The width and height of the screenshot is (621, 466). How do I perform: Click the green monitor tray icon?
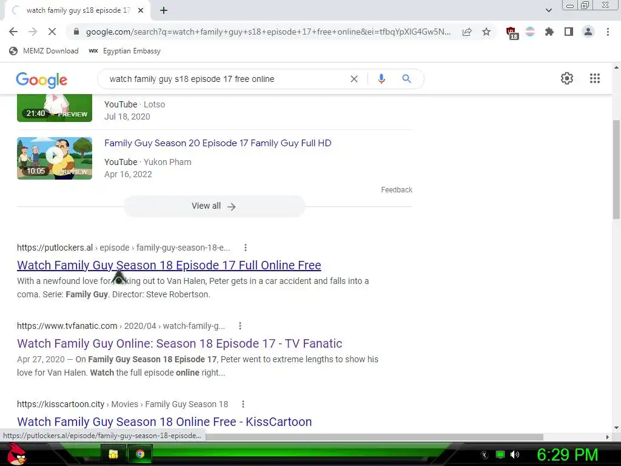[x=500, y=454]
